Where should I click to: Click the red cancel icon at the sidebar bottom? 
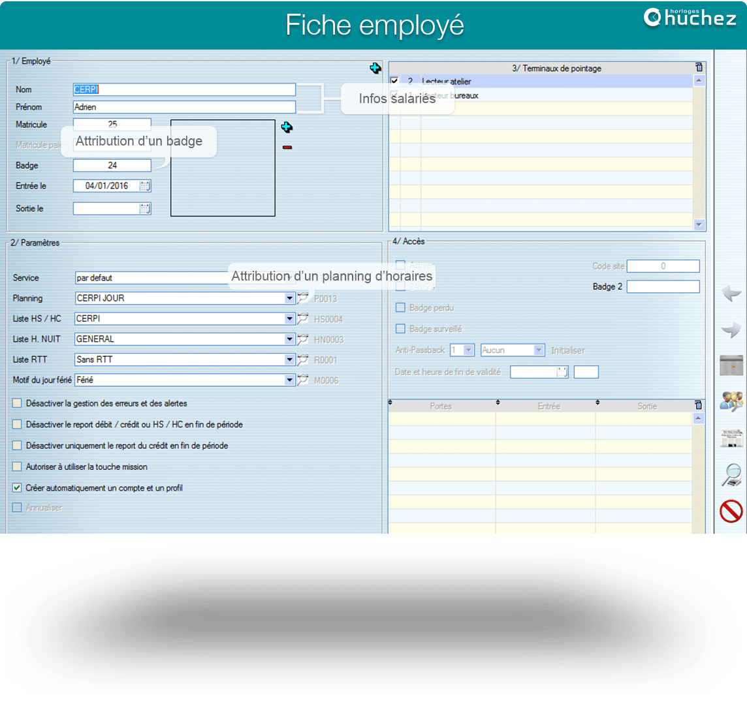731,511
